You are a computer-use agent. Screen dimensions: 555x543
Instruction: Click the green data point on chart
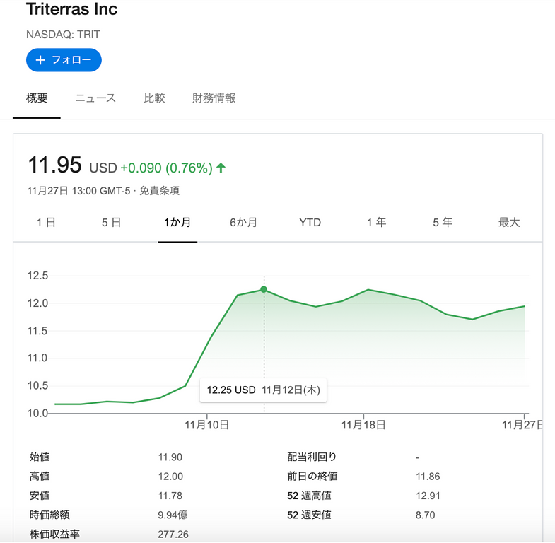pyautogui.click(x=264, y=289)
